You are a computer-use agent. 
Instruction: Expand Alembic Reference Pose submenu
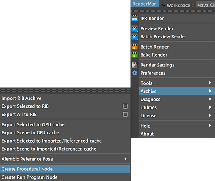point(65,159)
